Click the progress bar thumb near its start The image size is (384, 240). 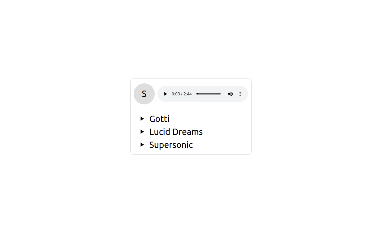pos(197,94)
